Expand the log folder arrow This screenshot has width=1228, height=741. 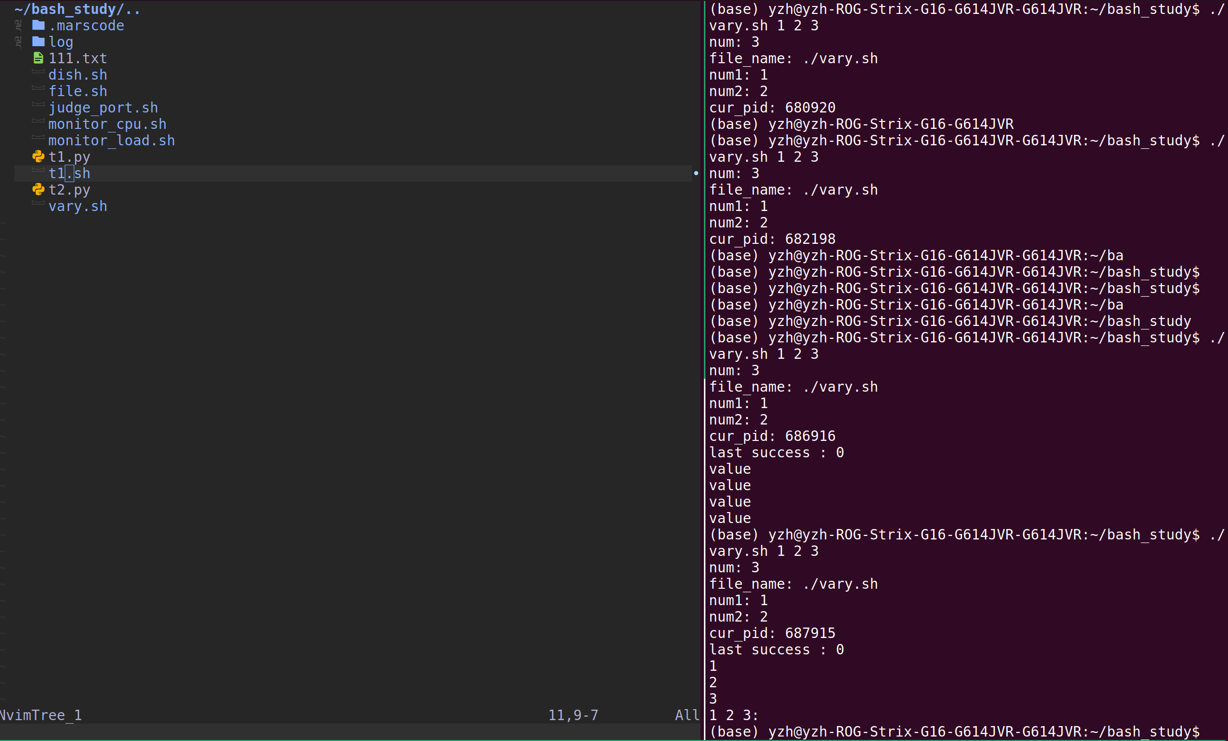[x=18, y=41]
